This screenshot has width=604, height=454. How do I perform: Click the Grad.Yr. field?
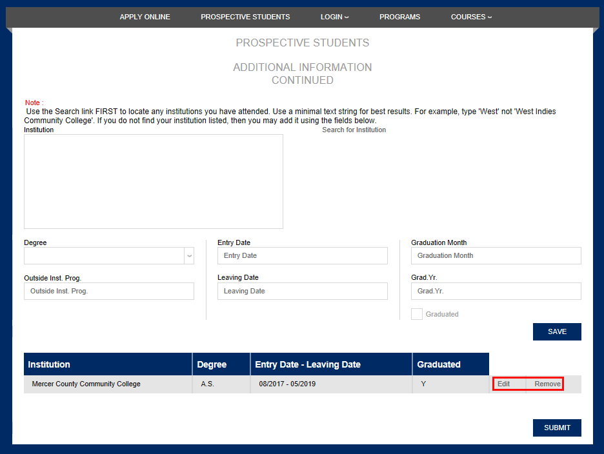[496, 291]
